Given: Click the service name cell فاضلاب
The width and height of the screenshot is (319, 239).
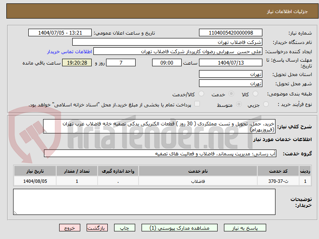Looking at the screenshot, I should coord(198,181).
